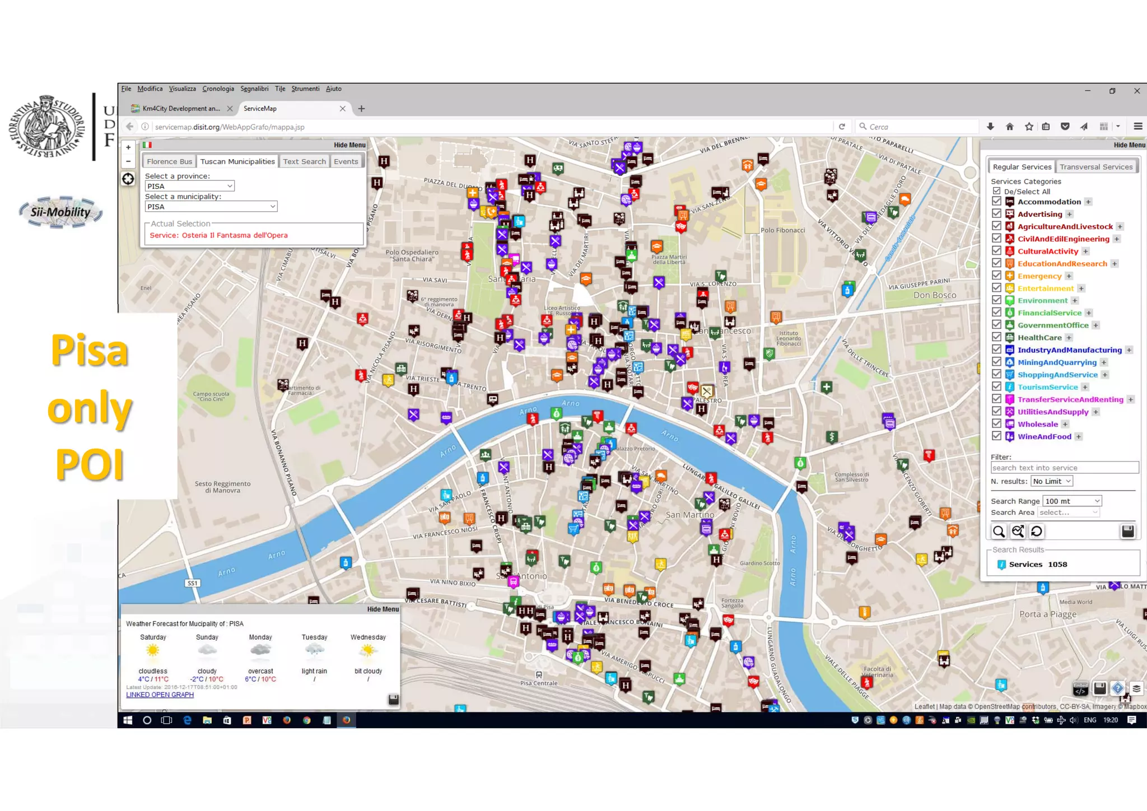Open a new browser tab with plus
1147x811 pixels.
tap(361, 109)
